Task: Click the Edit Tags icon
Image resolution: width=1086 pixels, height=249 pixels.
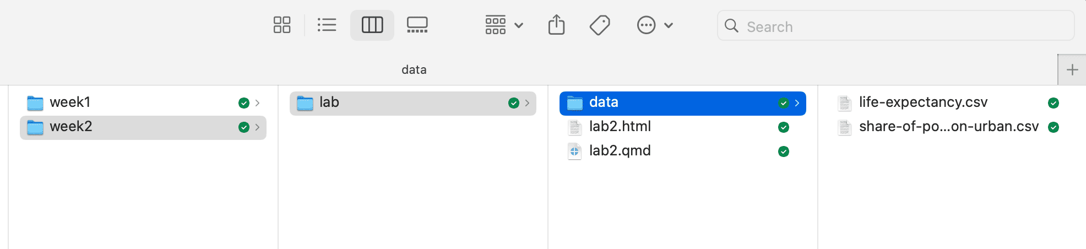Action: tap(600, 25)
